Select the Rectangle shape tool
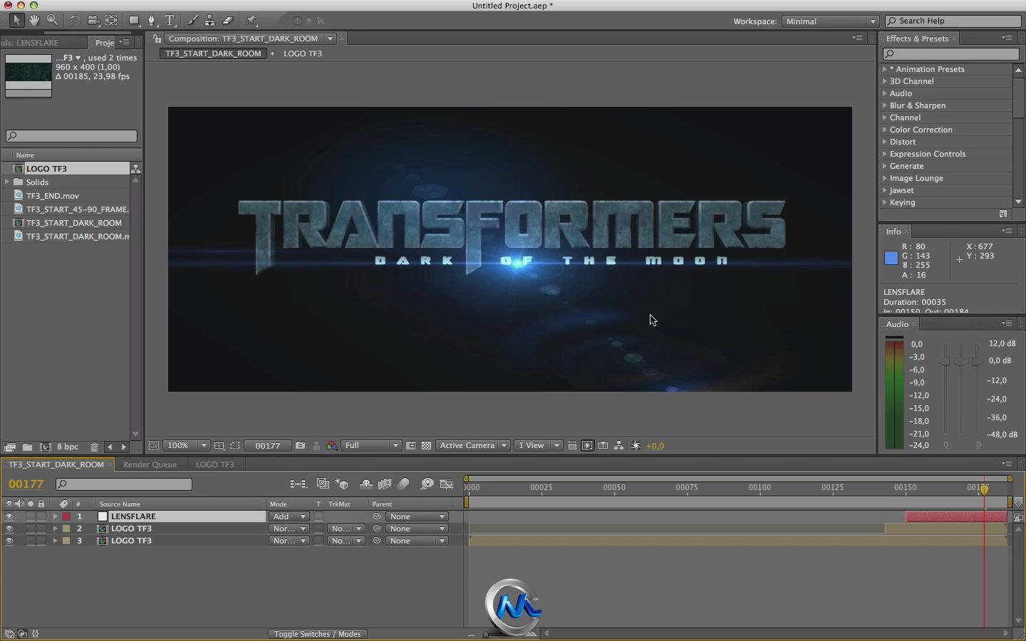 point(134,21)
